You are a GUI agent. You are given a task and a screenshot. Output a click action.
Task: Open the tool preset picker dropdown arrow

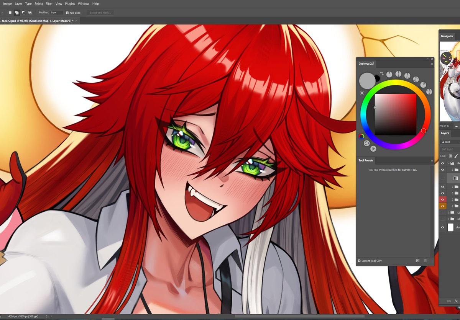2,13
